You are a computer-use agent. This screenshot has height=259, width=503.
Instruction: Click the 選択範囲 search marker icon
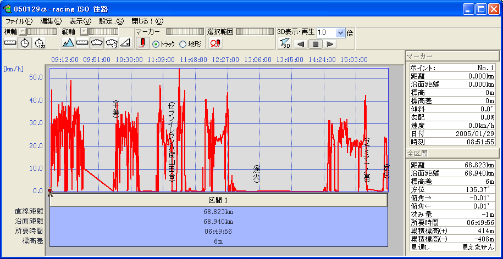point(215,43)
